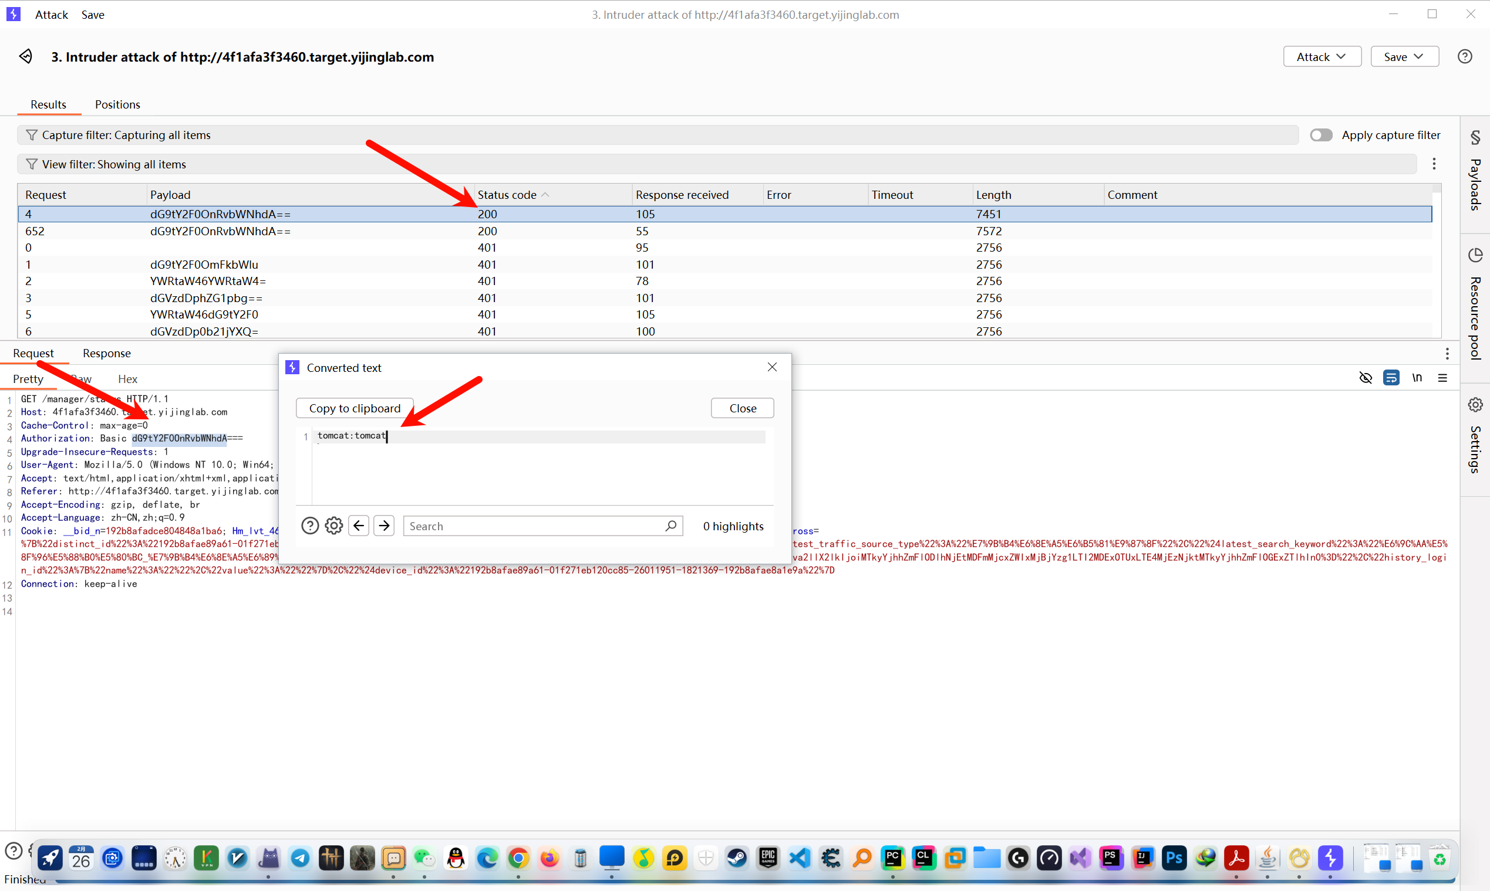Screen dimensions: 1490x891
Task: Open help icon at top right
Action: [1464, 56]
